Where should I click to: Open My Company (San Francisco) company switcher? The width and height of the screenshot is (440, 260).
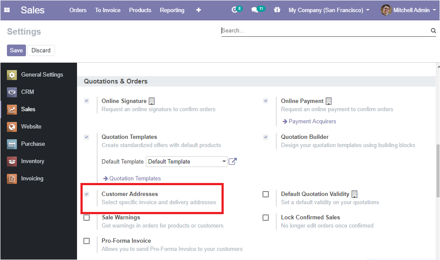[329, 10]
